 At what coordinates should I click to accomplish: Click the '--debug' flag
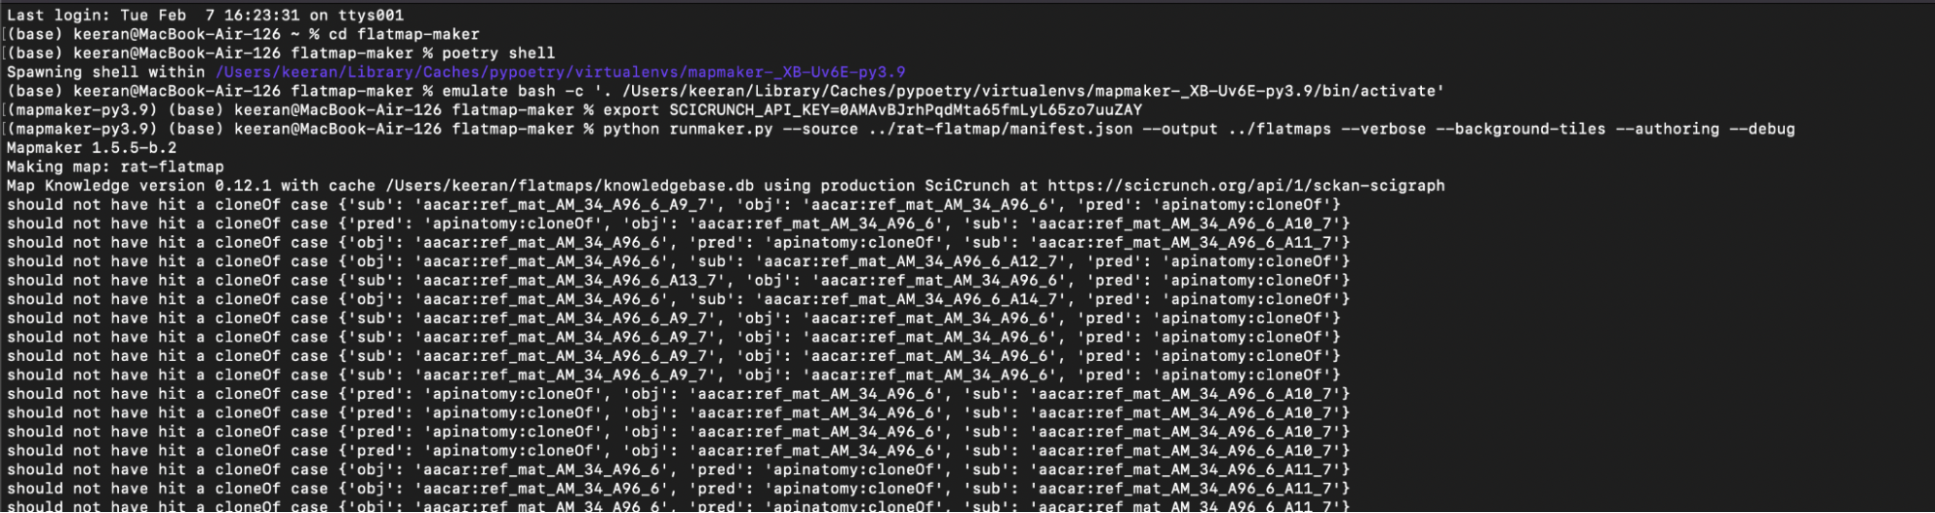point(1762,129)
